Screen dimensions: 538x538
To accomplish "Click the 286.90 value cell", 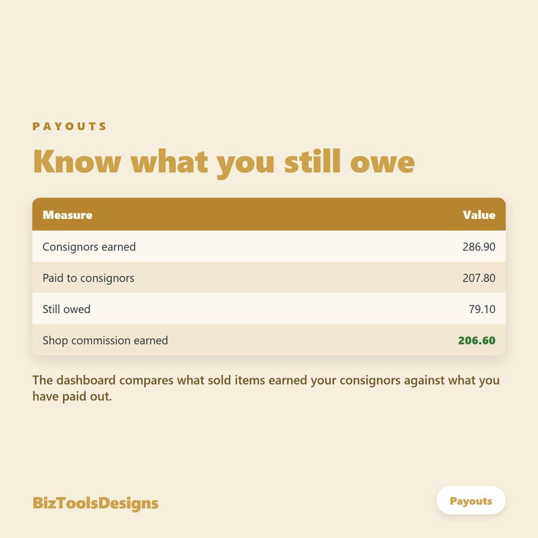I will 479,247.
